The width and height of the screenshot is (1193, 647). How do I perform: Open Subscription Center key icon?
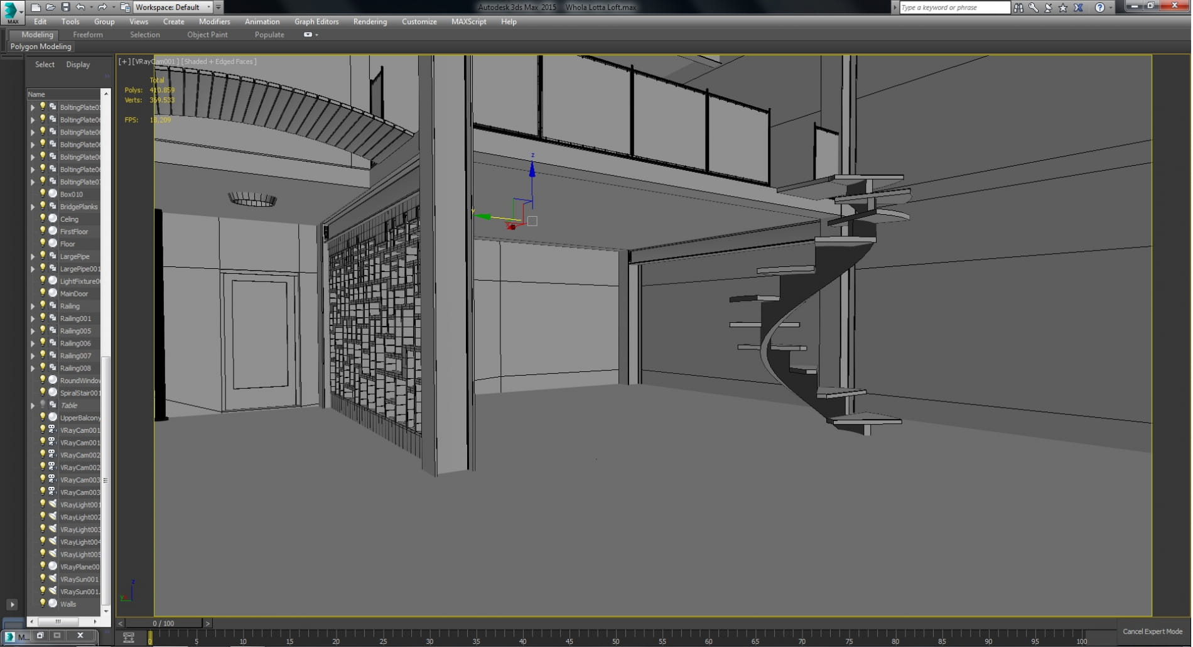[x=1034, y=8]
